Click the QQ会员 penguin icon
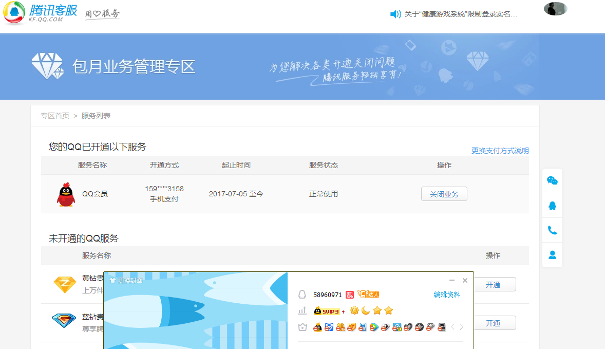This screenshot has height=349, width=605. point(66,194)
